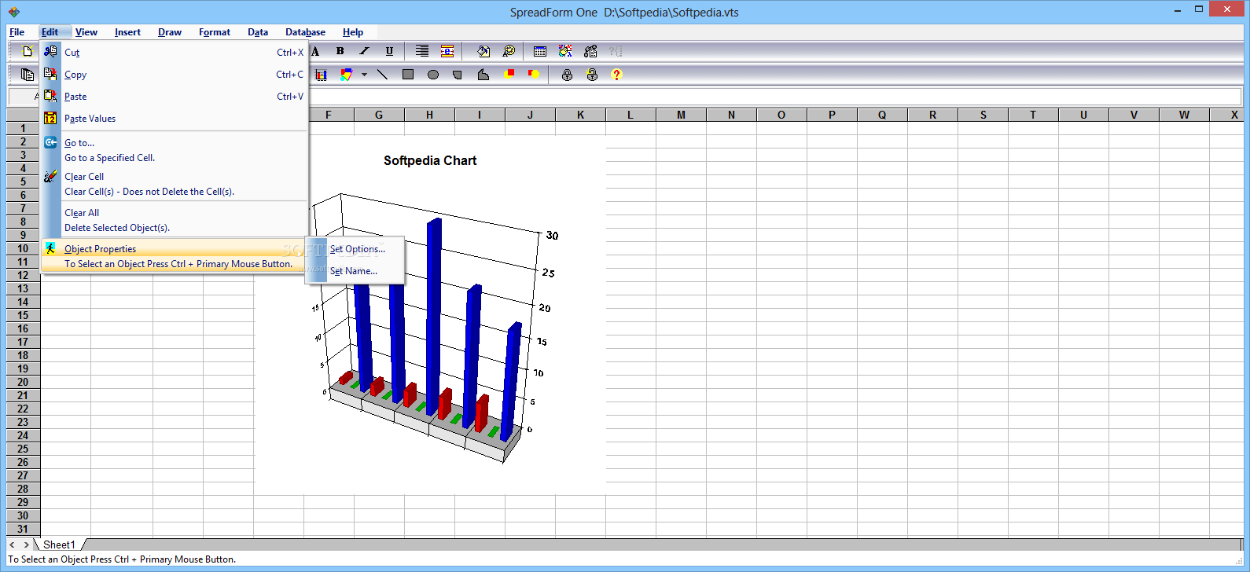This screenshot has width=1250, height=572.
Task: Click the Softpedia Chart title
Action: pos(430,160)
